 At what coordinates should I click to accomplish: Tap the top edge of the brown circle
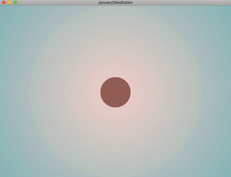point(116,77)
